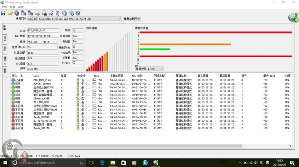Screen dimensions: 299x167
Task: Click the Save floppy disk toolbar icon
Action: [x=3, y=13]
